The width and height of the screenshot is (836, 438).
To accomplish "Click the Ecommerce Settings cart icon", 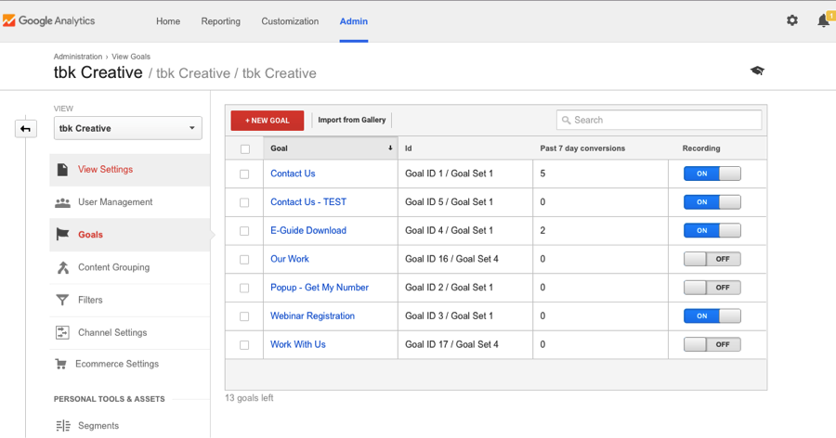I will point(60,364).
